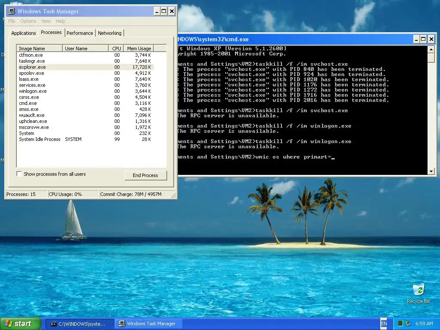
Task: Click the cmd window scroll up arrow
Action: [431, 50]
